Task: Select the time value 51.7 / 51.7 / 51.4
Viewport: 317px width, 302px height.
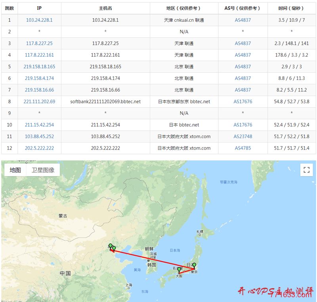Action: tap(292, 148)
